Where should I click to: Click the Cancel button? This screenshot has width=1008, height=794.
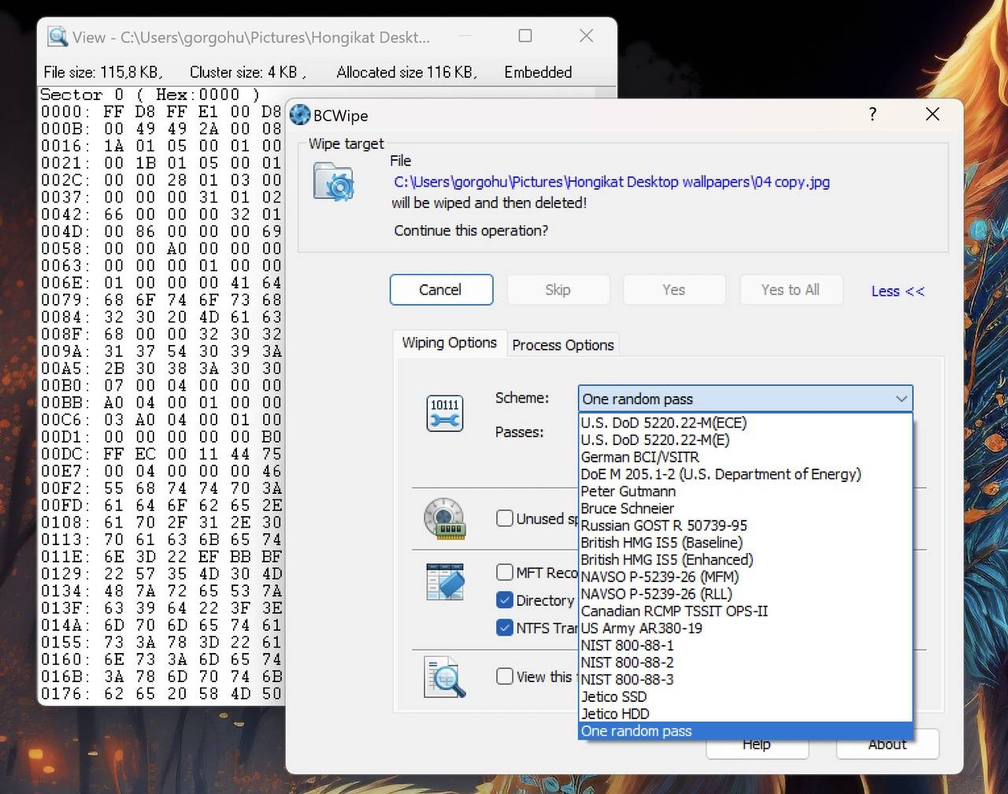click(x=441, y=290)
